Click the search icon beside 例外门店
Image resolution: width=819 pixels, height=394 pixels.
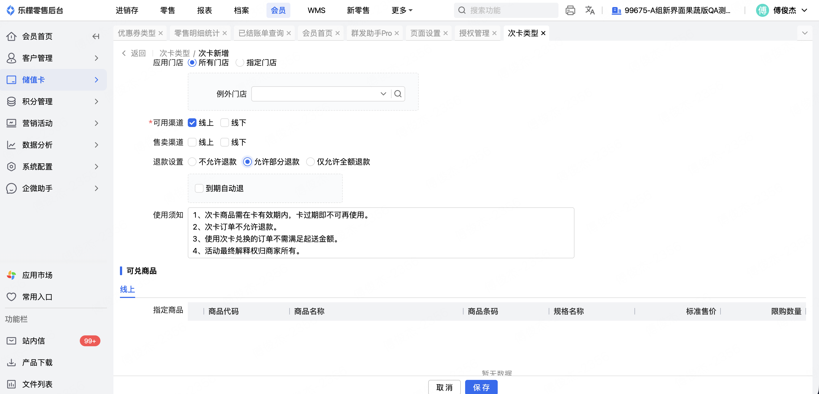click(x=398, y=94)
